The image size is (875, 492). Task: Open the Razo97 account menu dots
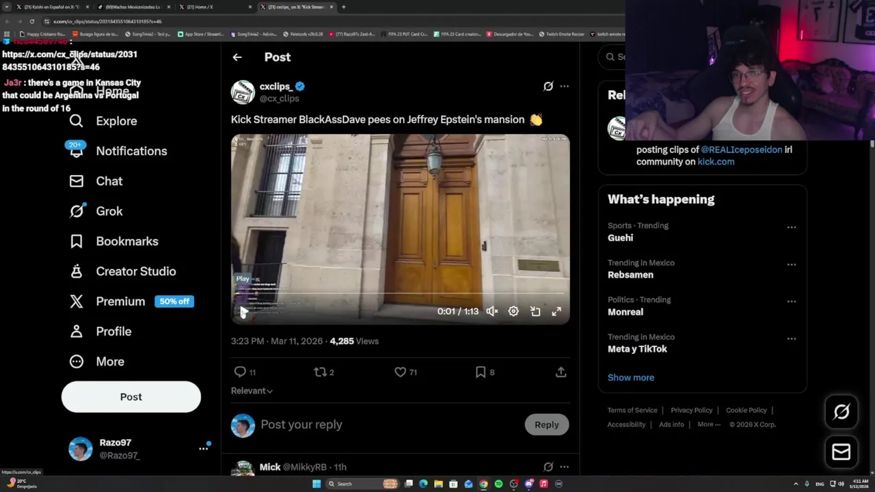(x=203, y=448)
